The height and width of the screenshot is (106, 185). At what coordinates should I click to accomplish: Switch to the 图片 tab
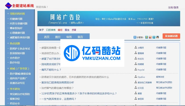click(x=58, y=37)
